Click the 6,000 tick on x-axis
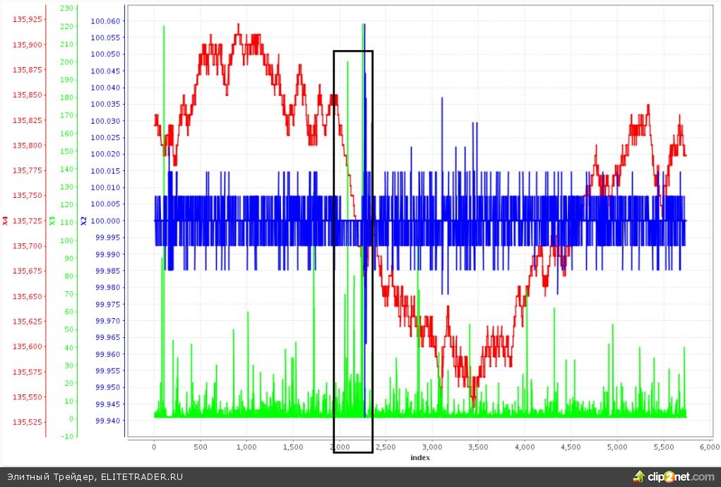The image size is (721, 487). (x=709, y=447)
